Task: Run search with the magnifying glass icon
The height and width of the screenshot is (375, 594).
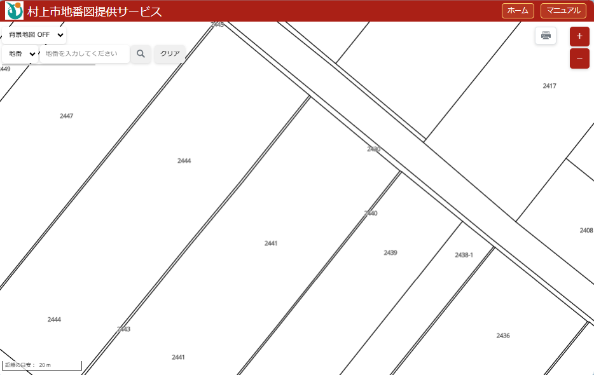Action: 141,54
